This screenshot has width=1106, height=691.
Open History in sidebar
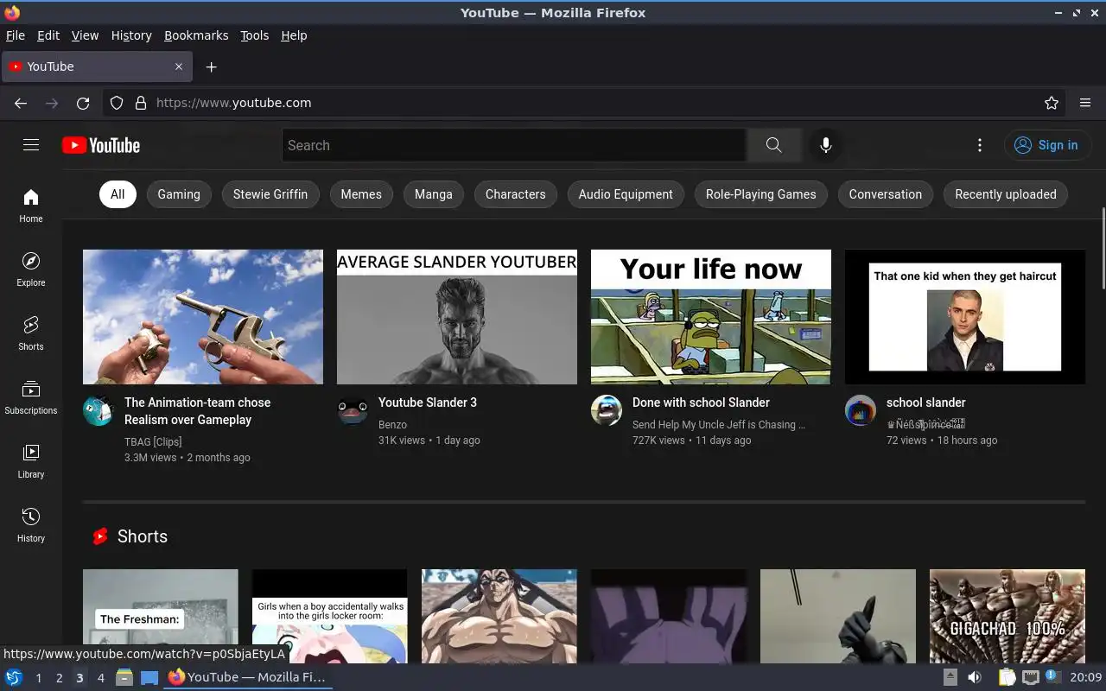31,525
